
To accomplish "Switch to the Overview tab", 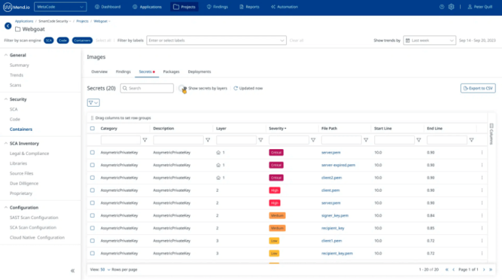I will (99, 72).
